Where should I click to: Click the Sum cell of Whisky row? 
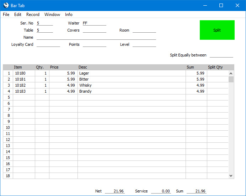click(x=196, y=85)
